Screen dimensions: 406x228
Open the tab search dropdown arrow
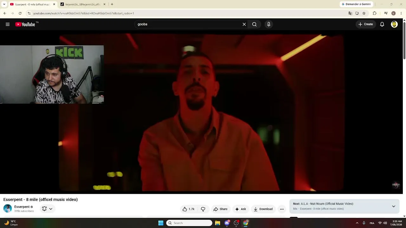coord(4,4)
